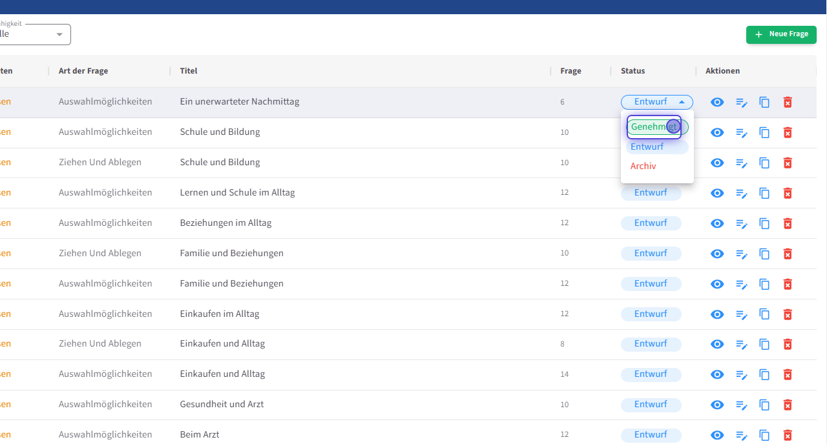
Task: View the Einkaufen im Alltag question
Action: click(x=717, y=314)
